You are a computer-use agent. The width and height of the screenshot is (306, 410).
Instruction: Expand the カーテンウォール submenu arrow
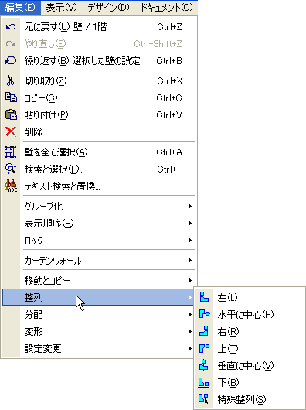pyautogui.click(x=190, y=260)
